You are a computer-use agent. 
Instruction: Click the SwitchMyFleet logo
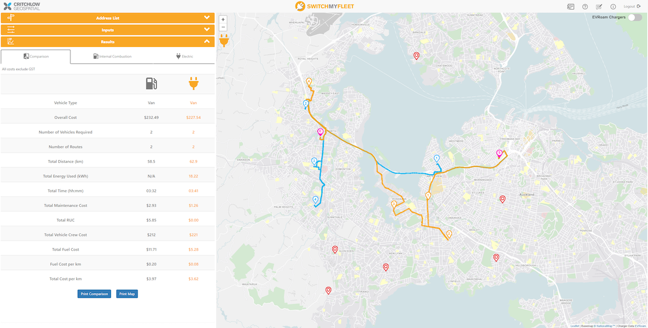(x=324, y=6)
